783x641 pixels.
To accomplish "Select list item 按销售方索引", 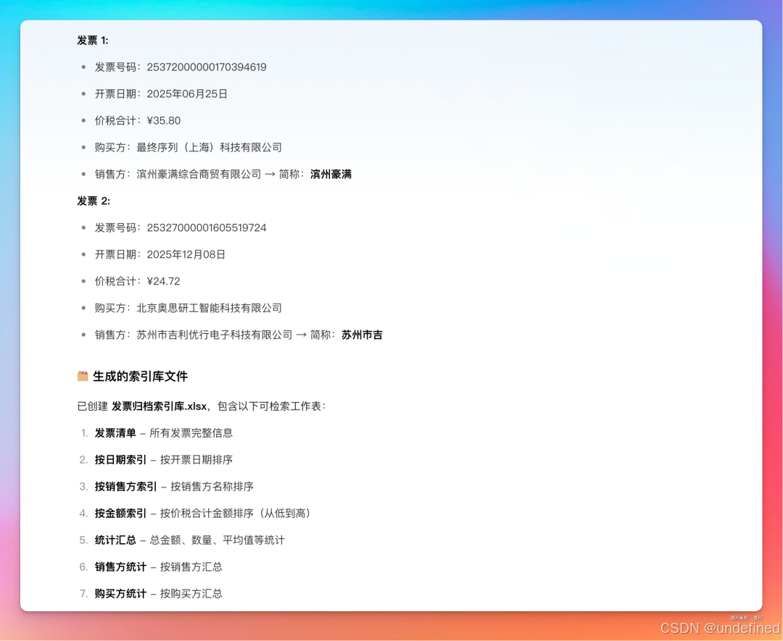I will tap(126, 486).
